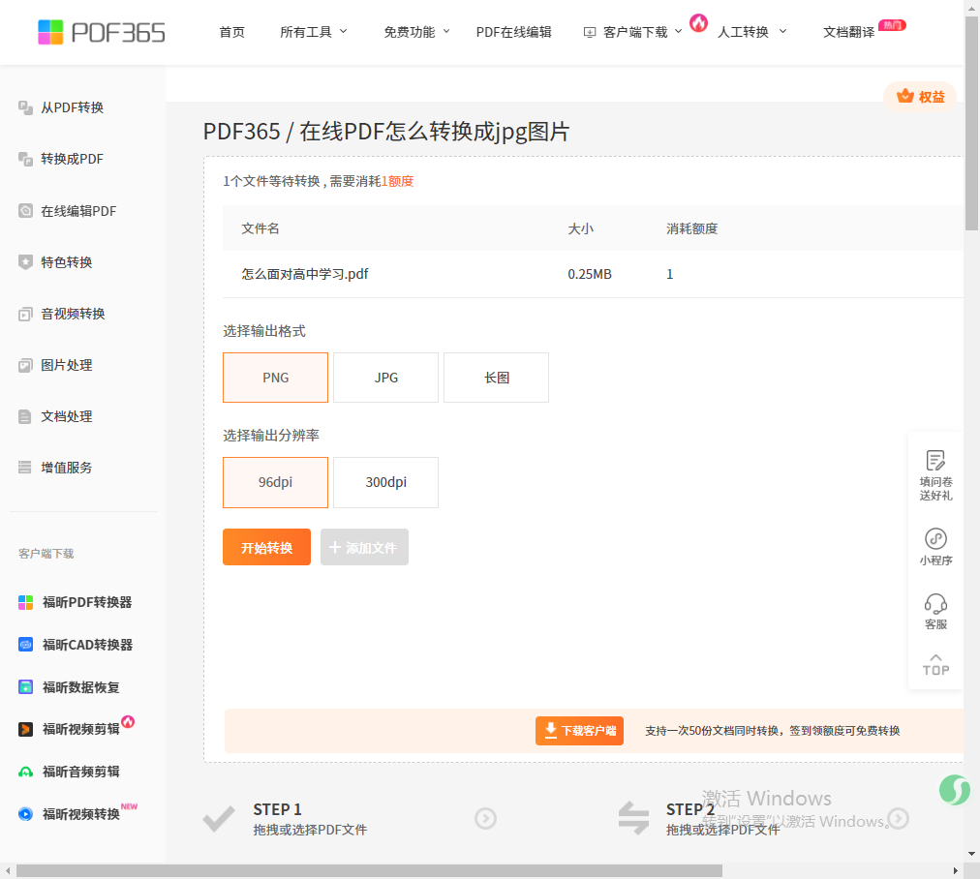Image resolution: width=980 pixels, height=879 pixels.
Task: Open 特色转换 sidebar item
Action: point(67,262)
